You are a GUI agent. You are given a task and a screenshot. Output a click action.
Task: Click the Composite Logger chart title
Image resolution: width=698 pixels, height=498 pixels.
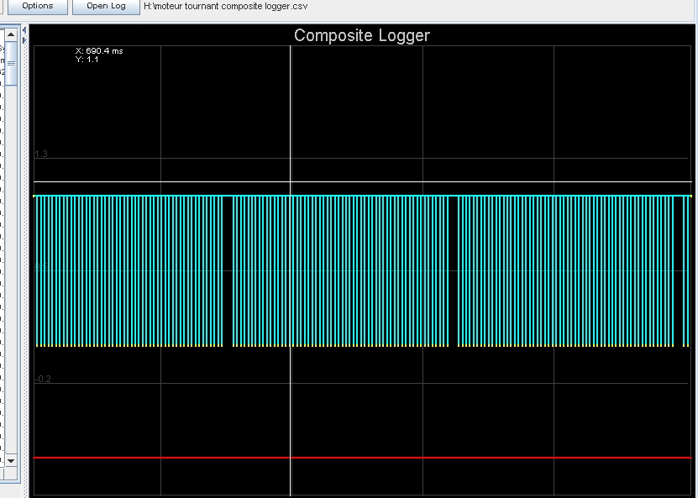[x=361, y=35]
